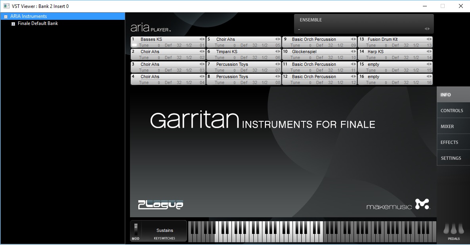
Task: Collapse the ARIA Instruments tree node
Action: [x=6, y=17]
